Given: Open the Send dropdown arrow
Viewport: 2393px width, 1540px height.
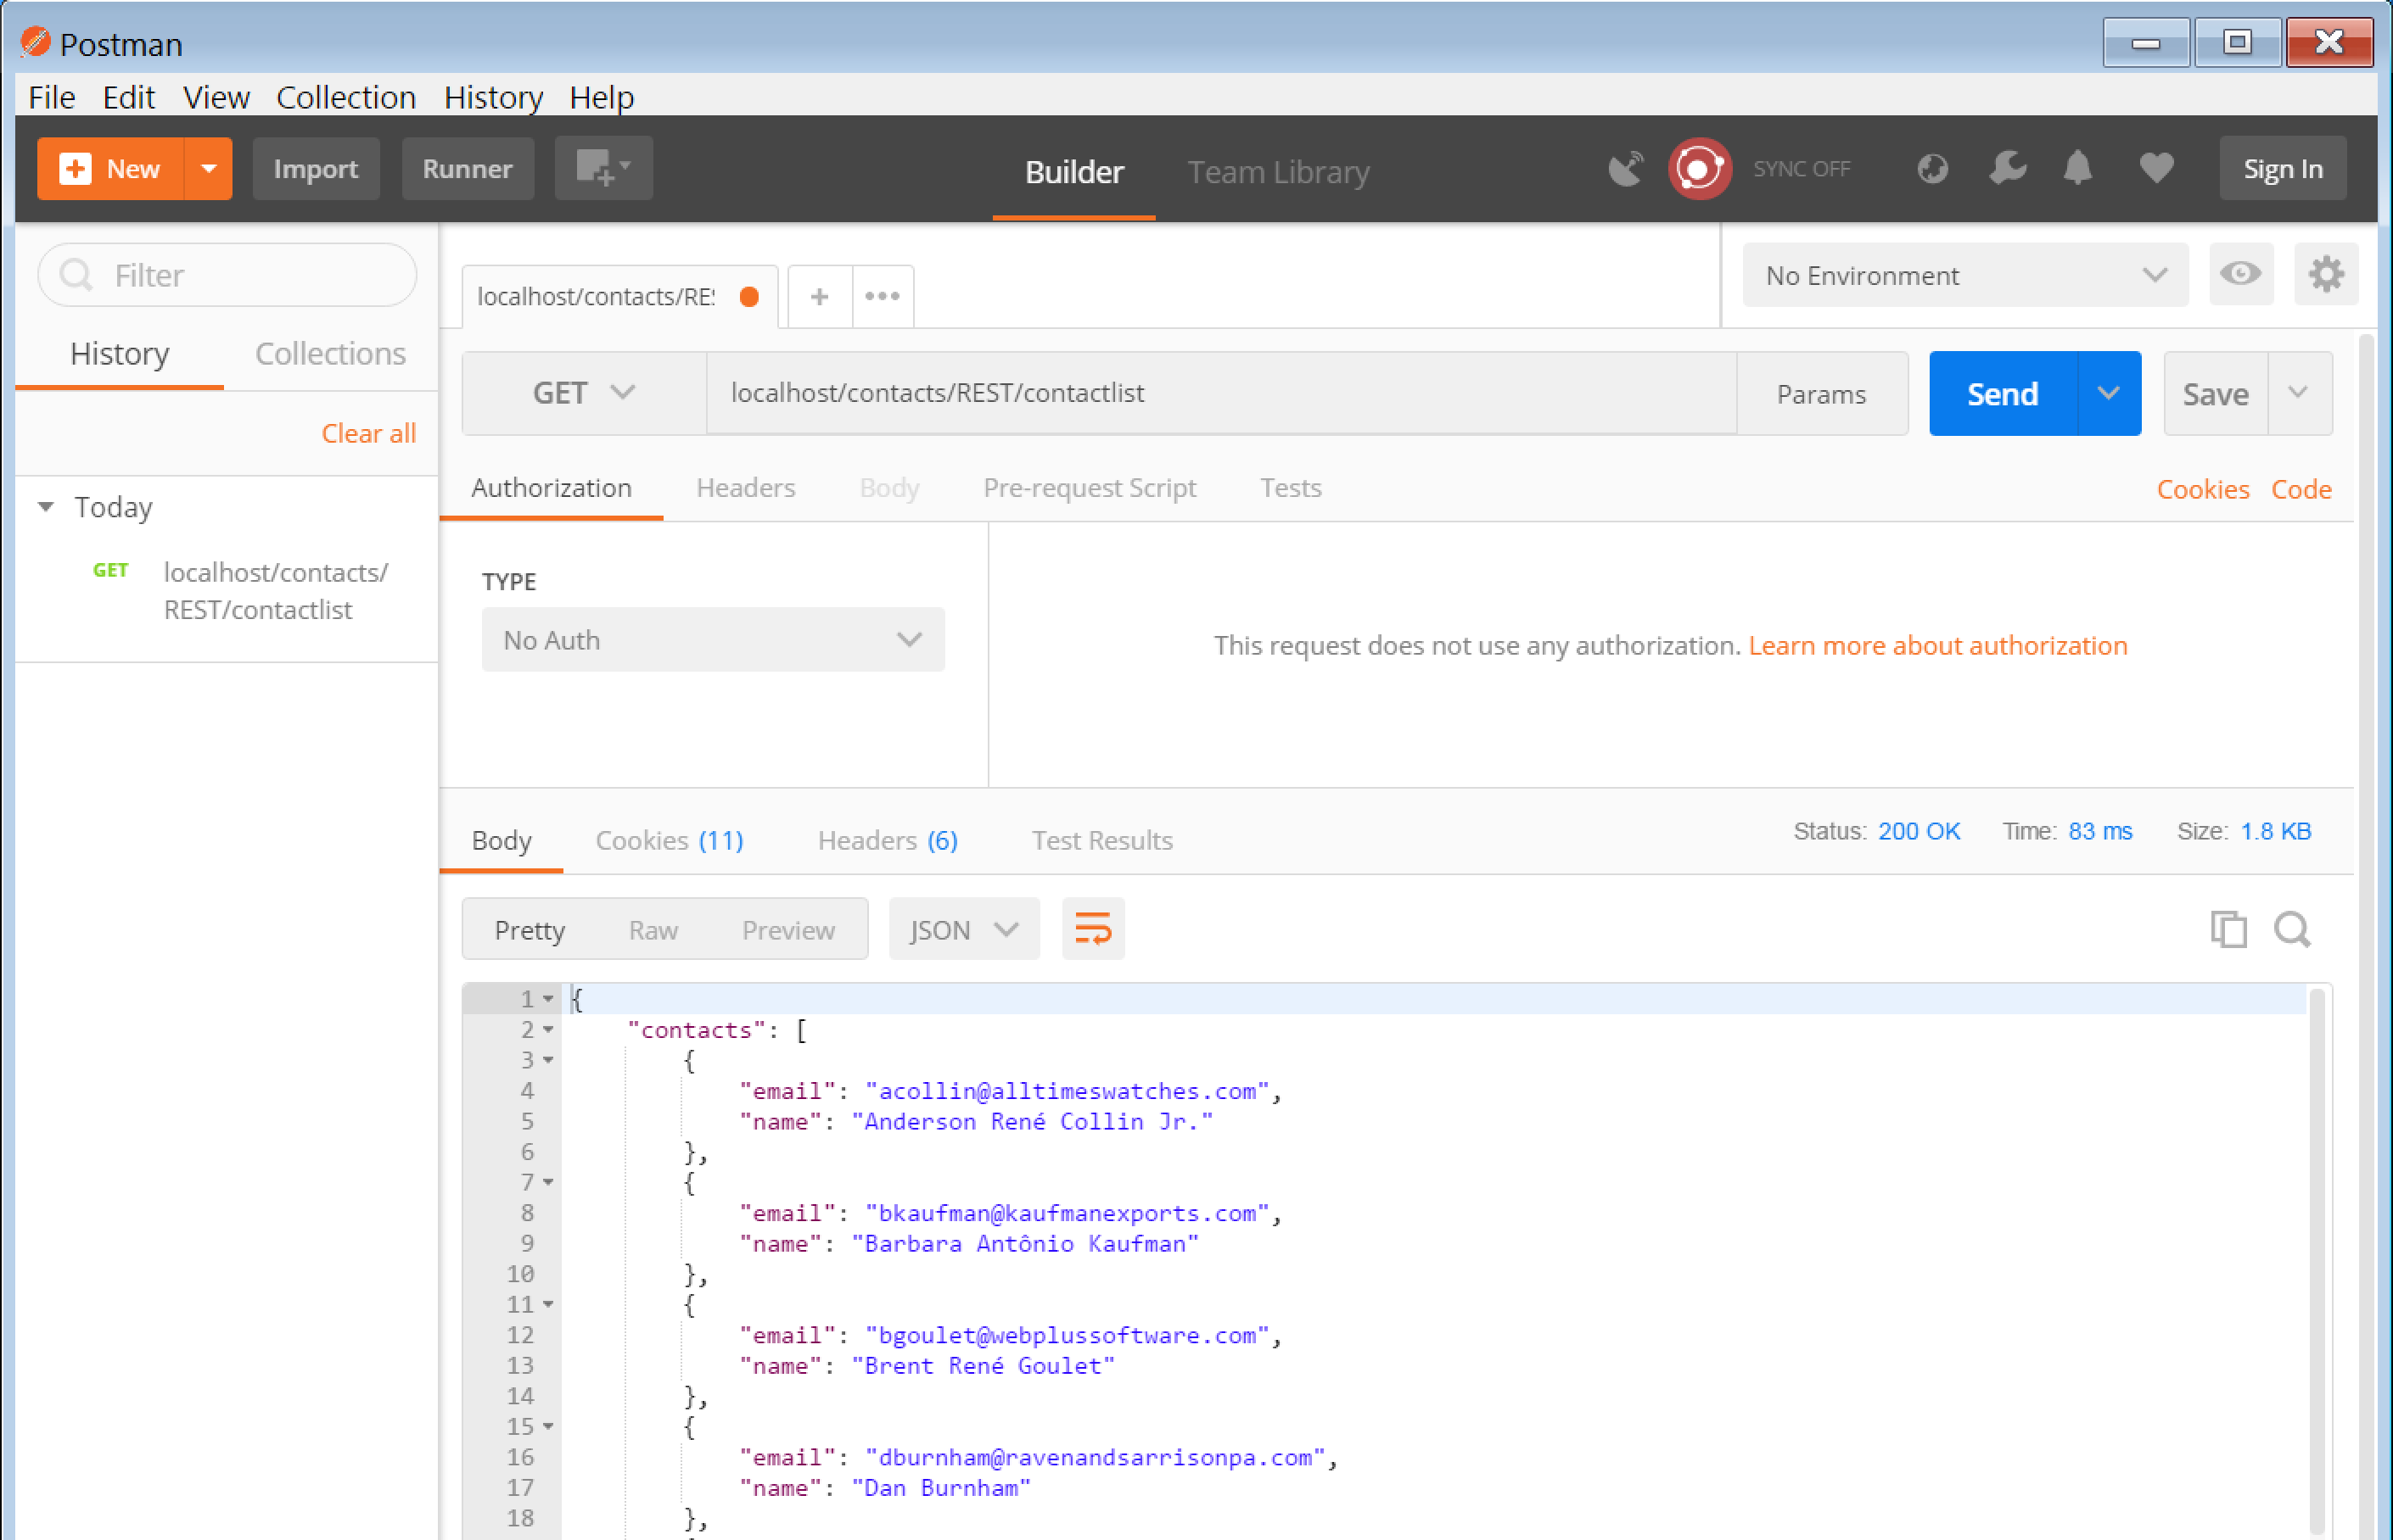Looking at the screenshot, I should [2108, 394].
